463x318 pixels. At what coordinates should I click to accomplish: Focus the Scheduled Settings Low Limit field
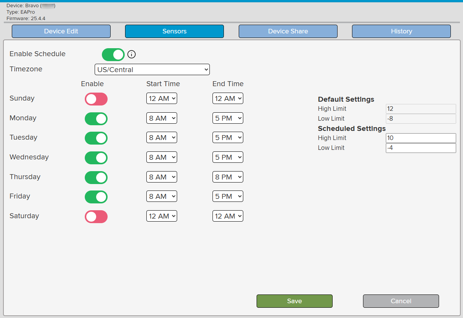click(420, 148)
